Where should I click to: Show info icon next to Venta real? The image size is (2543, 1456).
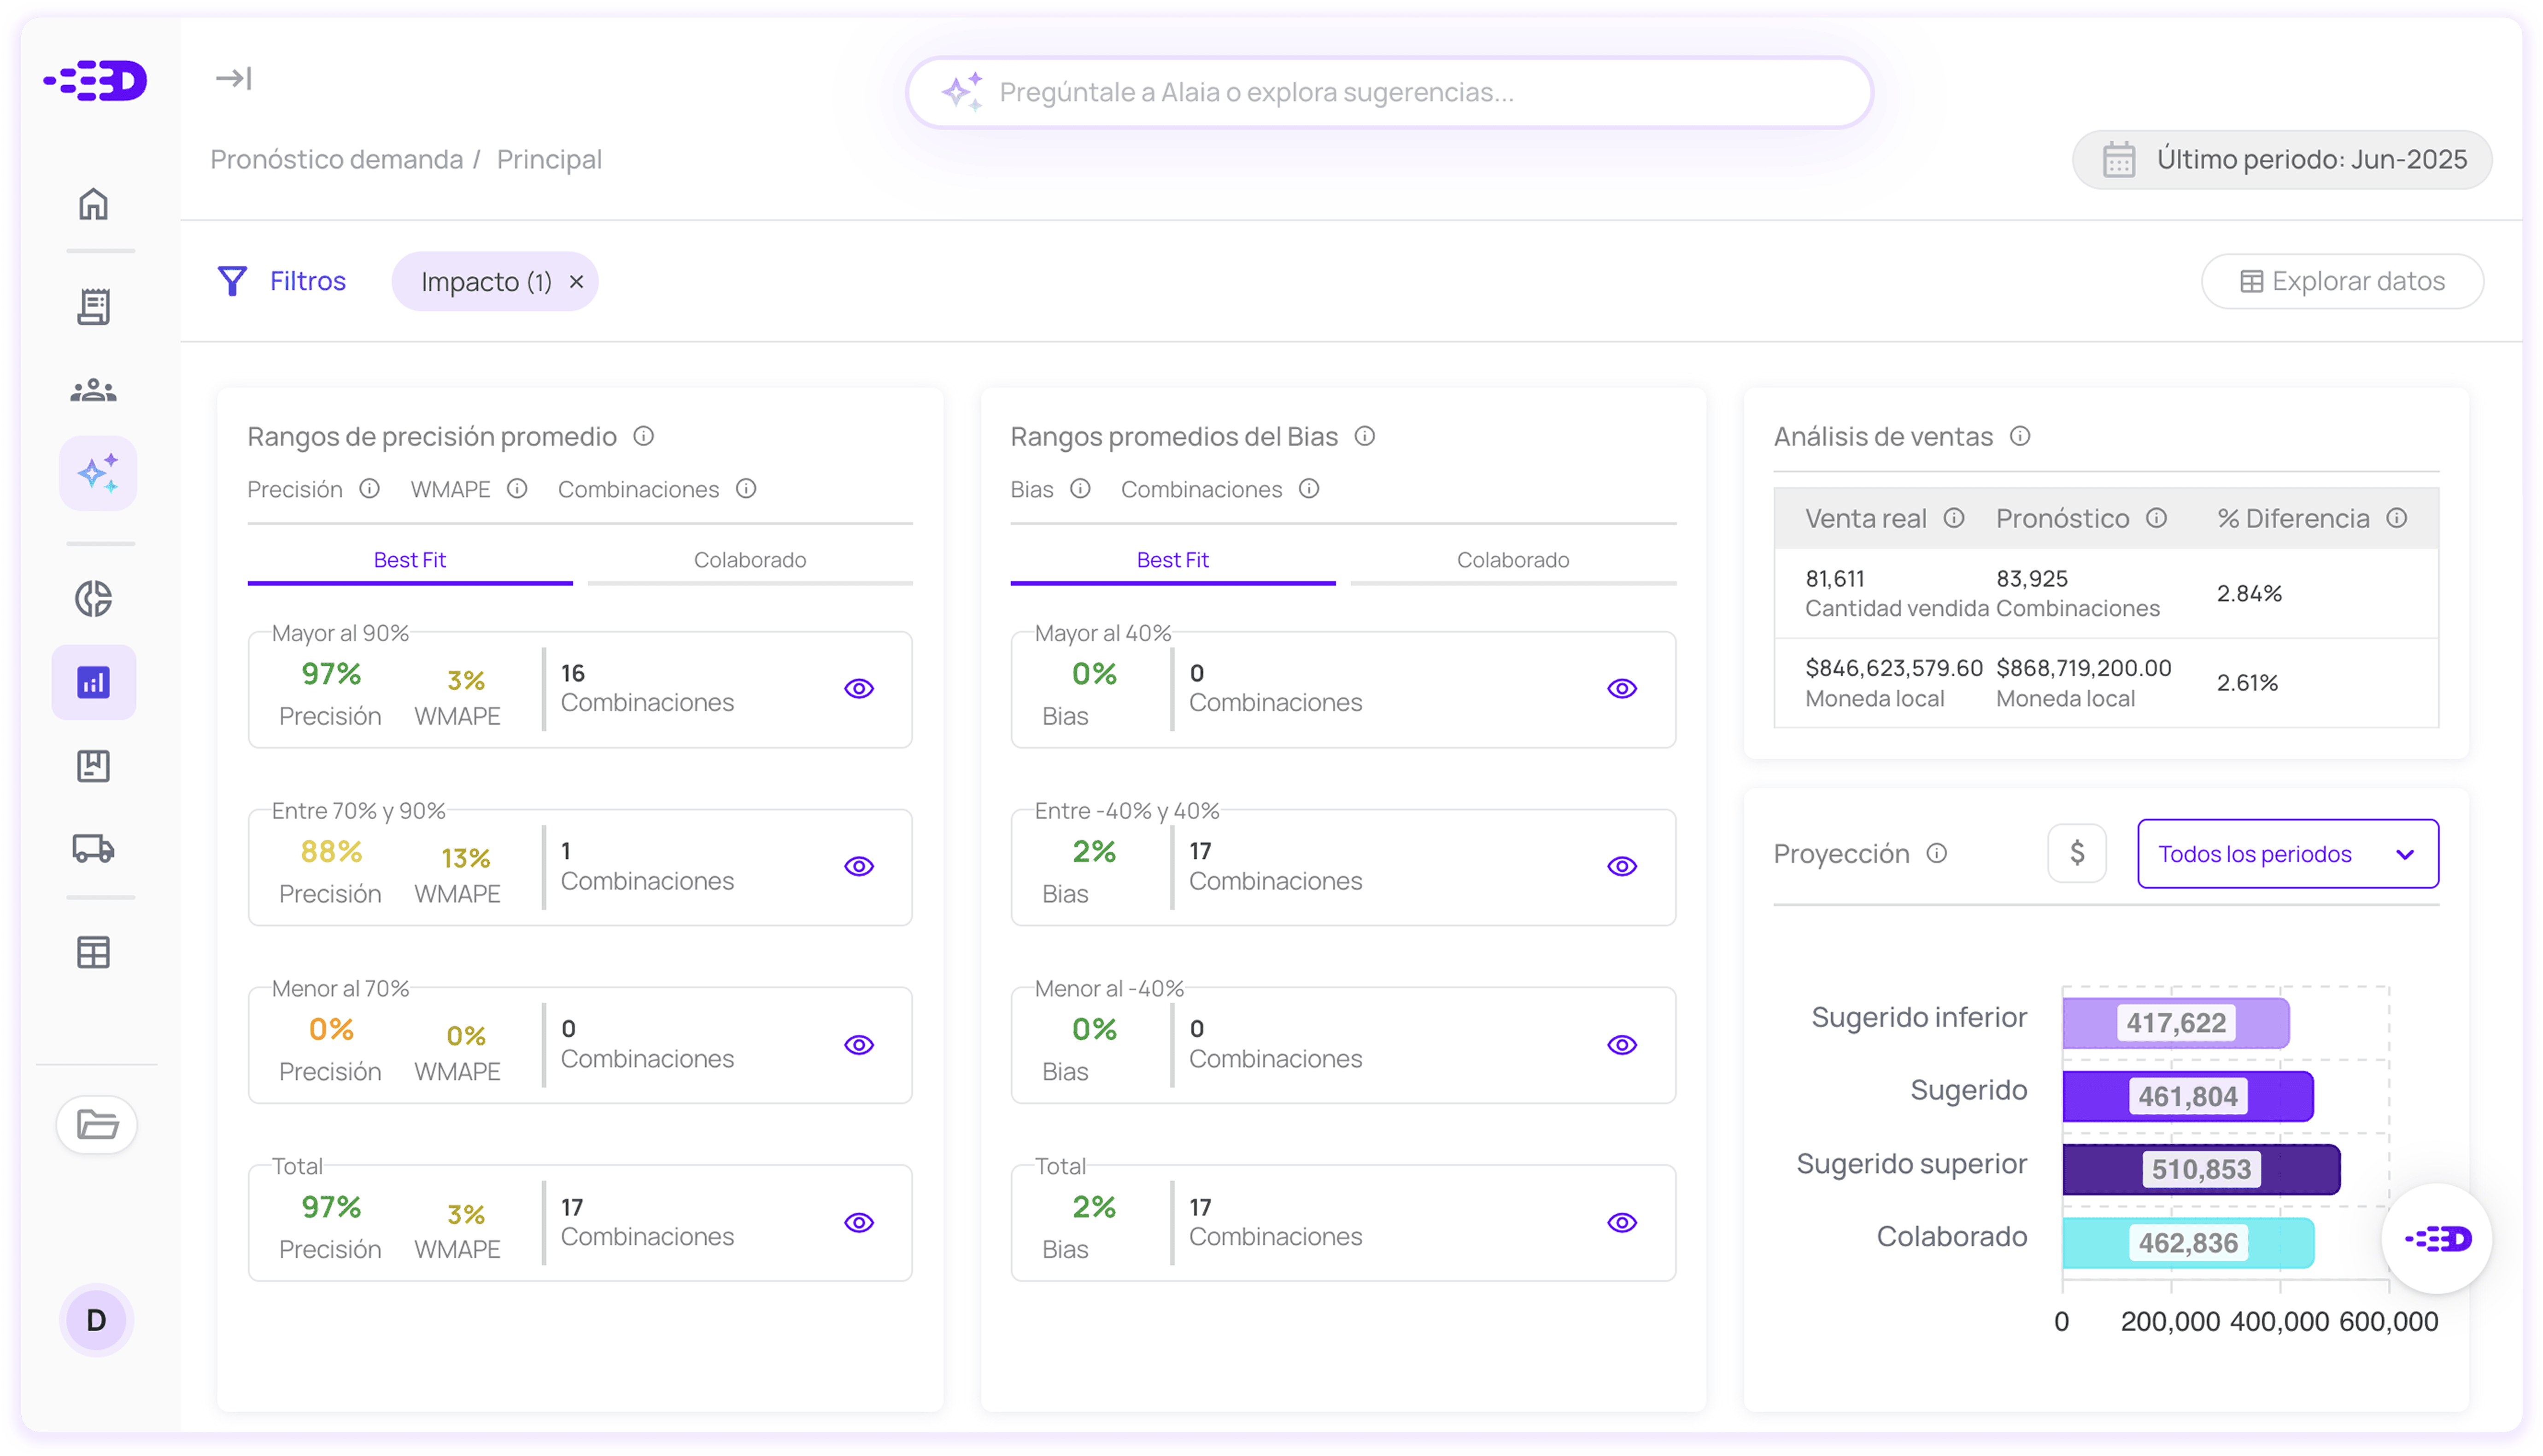(x=1953, y=518)
